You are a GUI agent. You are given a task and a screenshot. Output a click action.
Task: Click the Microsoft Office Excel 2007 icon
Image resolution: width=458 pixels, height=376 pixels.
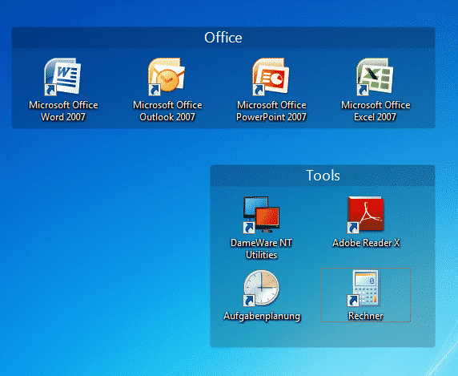tap(375, 77)
